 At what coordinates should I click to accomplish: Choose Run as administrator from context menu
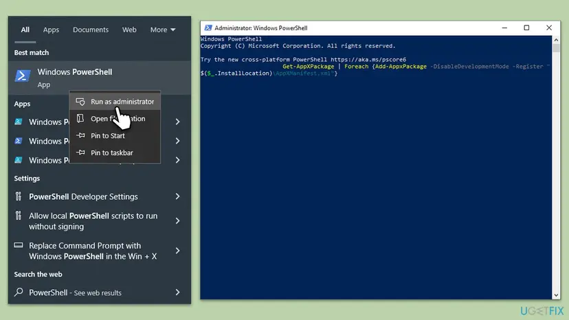(x=115, y=102)
